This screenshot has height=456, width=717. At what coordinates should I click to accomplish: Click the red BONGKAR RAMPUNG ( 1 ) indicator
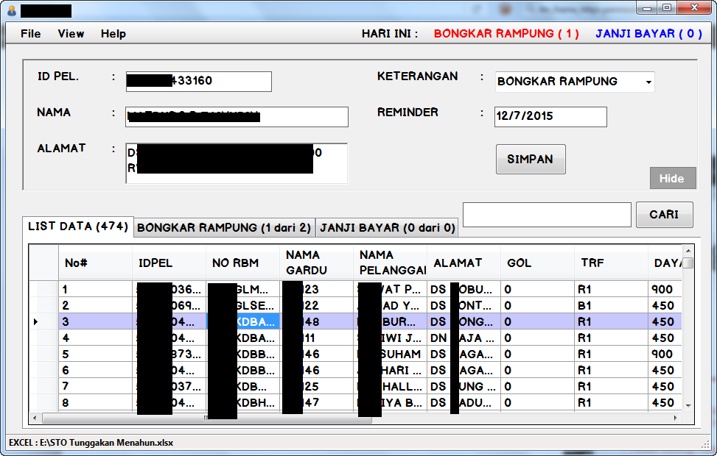[x=506, y=34]
